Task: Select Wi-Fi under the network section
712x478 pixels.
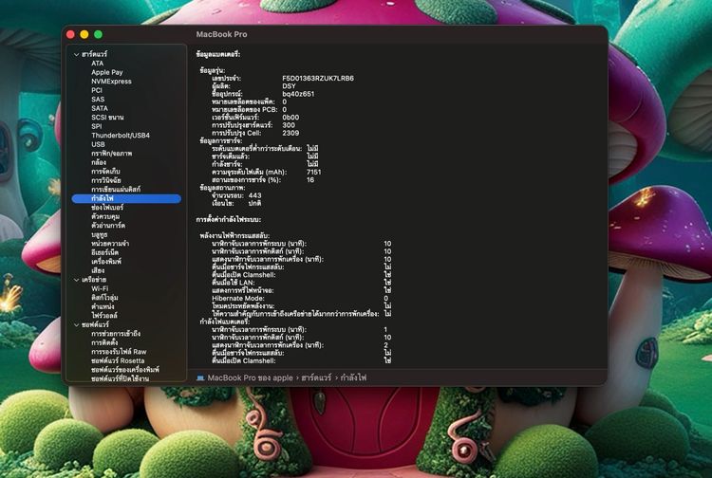Action: pyautogui.click(x=100, y=288)
